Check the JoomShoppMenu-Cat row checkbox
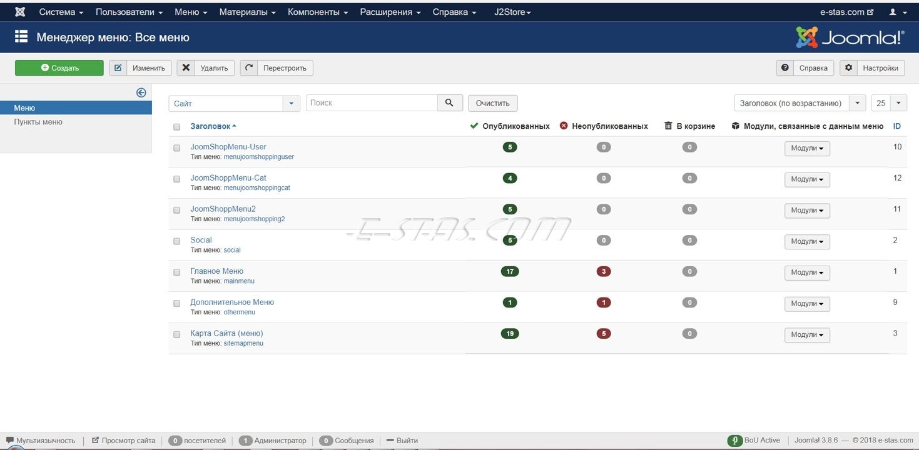The width and height of the screenshot is (919, 450). pos(176,179)
